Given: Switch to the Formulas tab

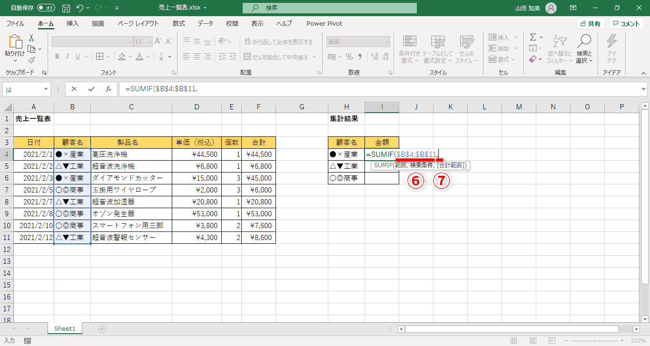Looking at the screenshot, I should 179,23.
